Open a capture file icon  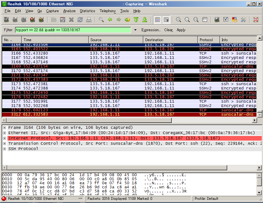pos(54,20)
